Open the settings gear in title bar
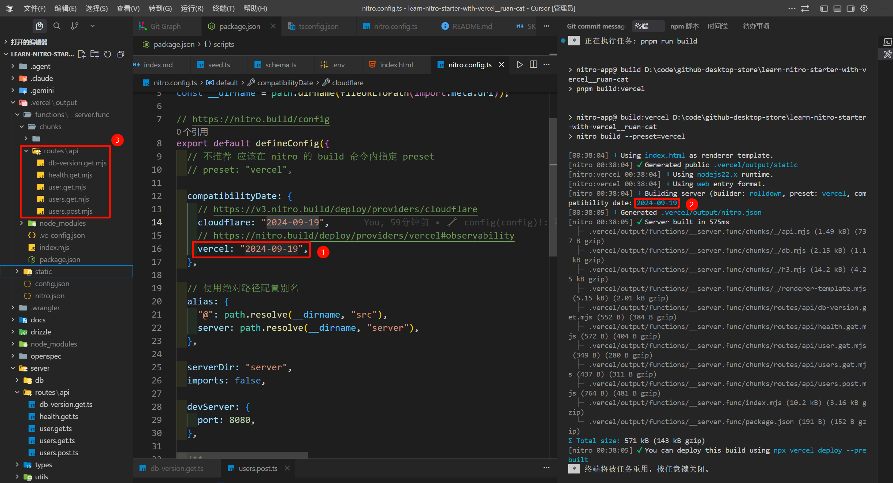This screenshot has height=483, width=893. [864, 8]
